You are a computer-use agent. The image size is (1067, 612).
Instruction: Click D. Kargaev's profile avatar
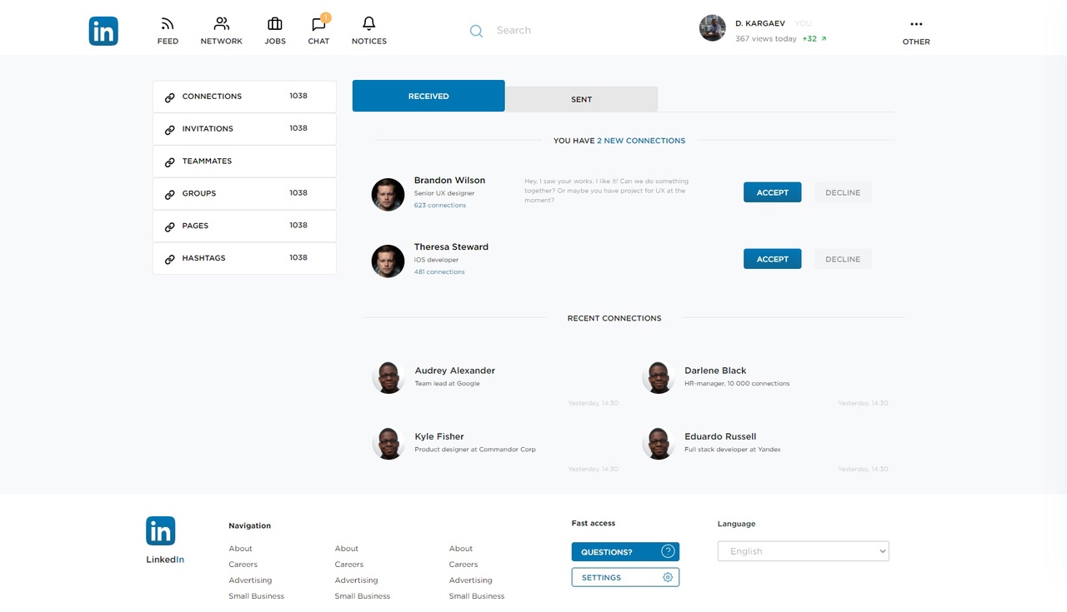pos(712,27)
